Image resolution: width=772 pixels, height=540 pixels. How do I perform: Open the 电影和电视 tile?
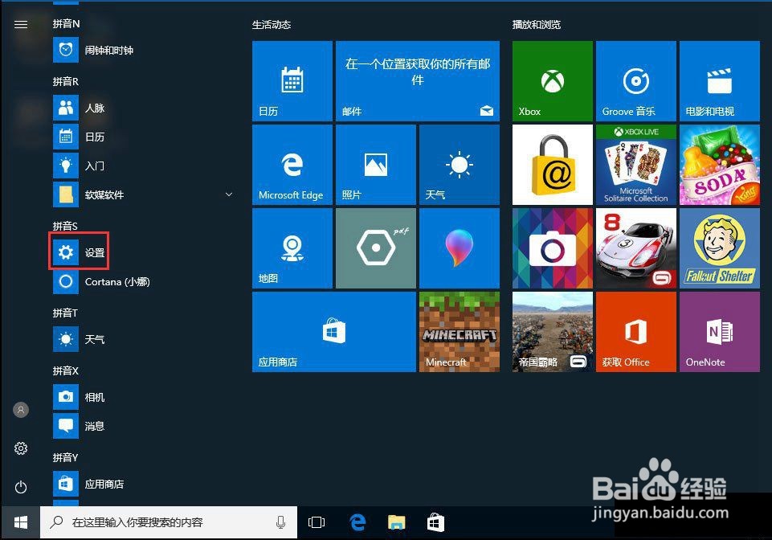pos(720,81)
